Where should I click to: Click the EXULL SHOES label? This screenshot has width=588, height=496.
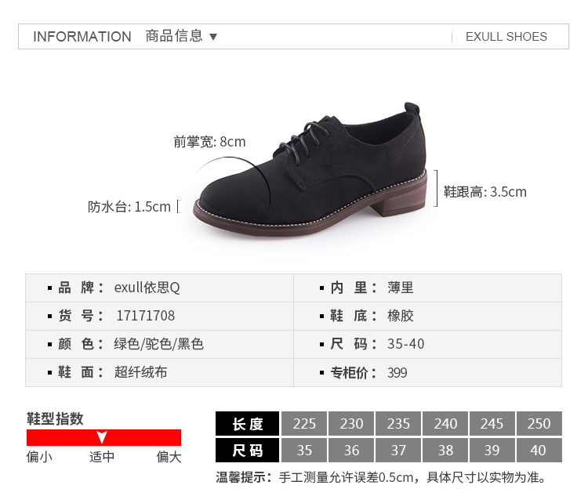coord(506,37)
